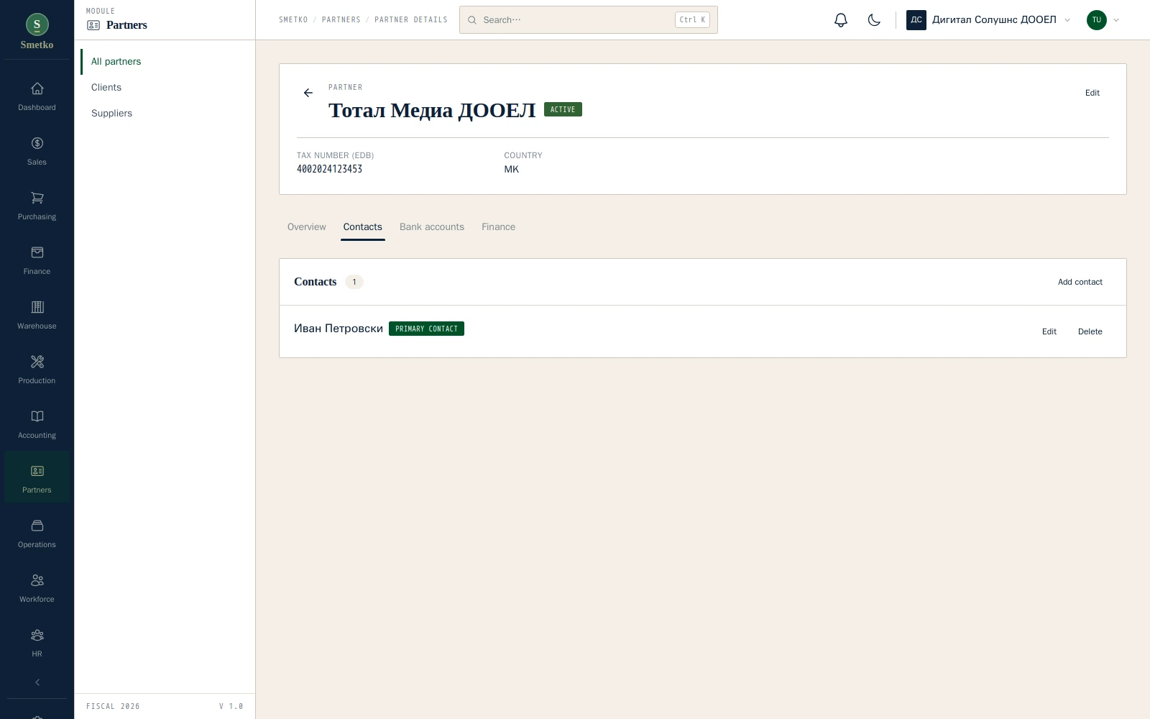The width and height of the screenshot is (1150, 719).
Task: Click the back arrow beside partner name
Action: [x=308, y=93]
